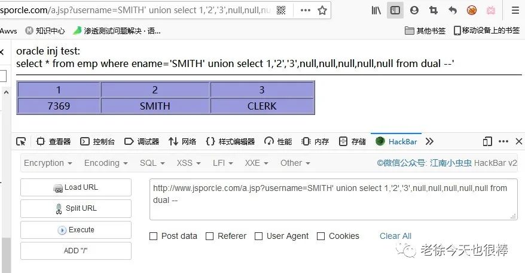
Task: Open the hamburger application menu
Action: click(x=515, y=10)
